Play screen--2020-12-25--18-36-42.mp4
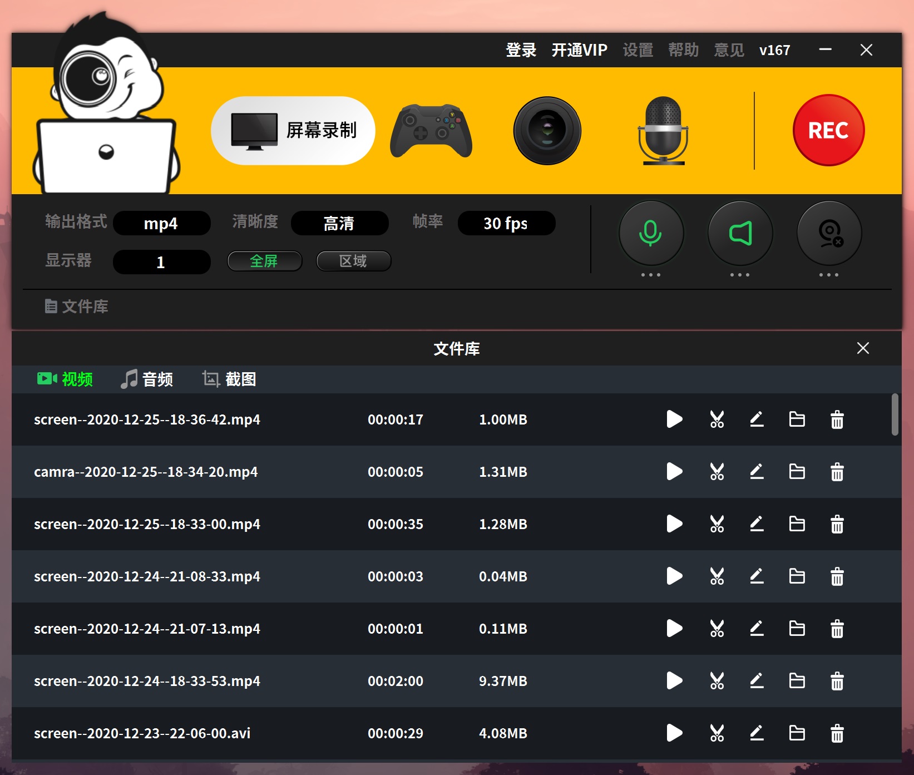This screenshot has height=775, width=914. coord(674,419)
